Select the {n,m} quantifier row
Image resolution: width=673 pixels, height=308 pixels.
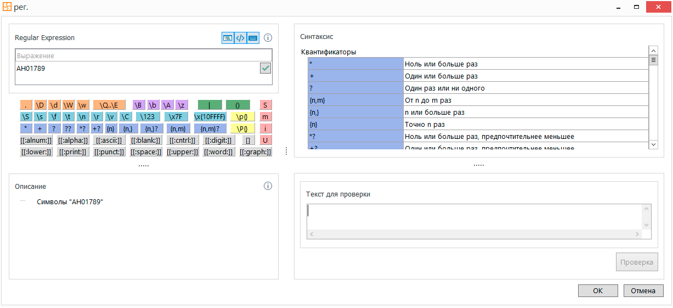click(x=355, y=100)
